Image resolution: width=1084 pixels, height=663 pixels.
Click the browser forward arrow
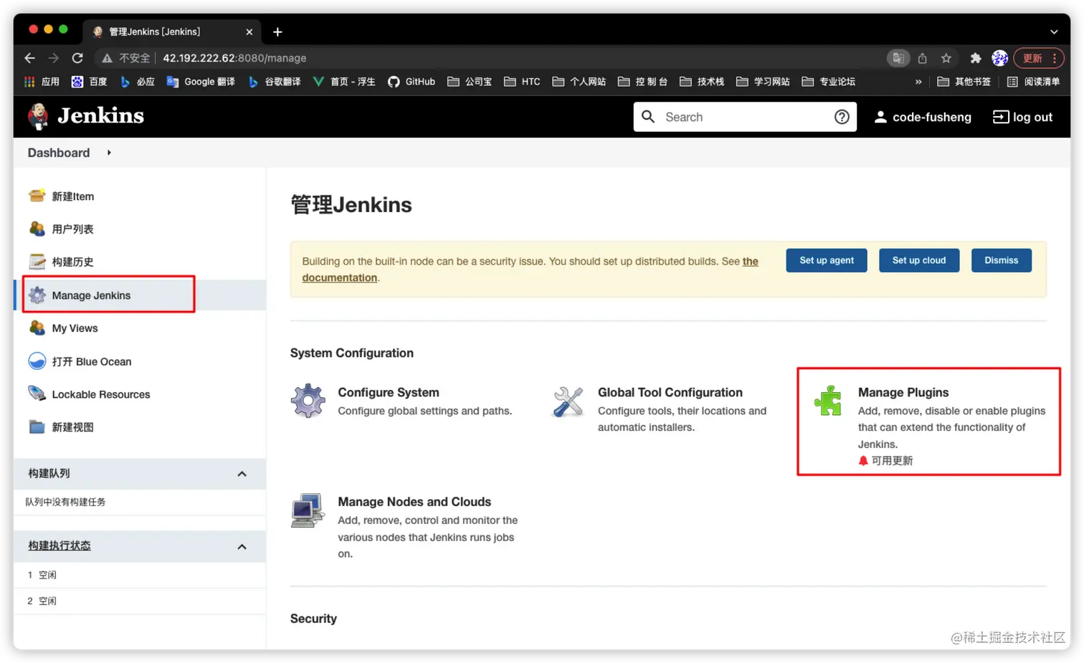point(53,58)
